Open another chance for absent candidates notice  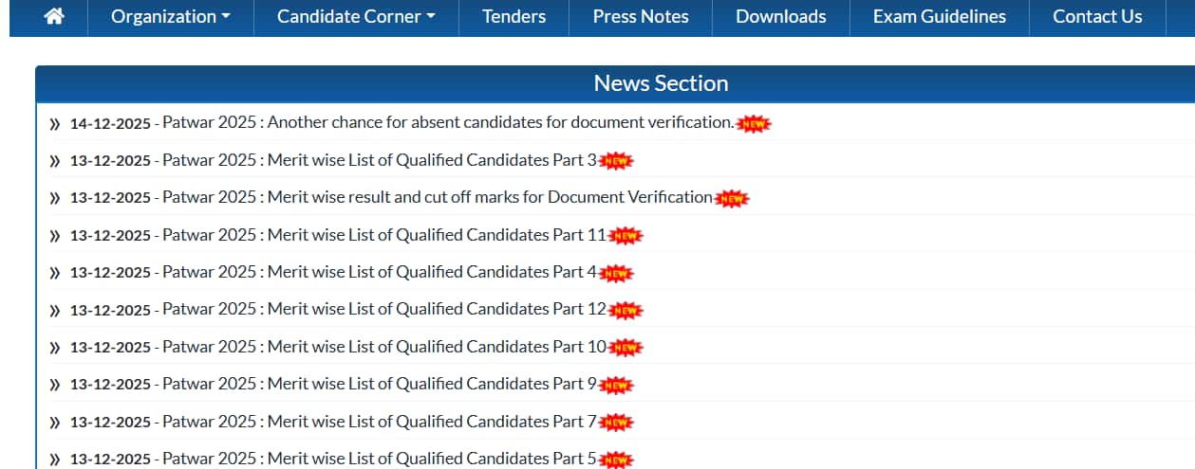[x=448, y=123]
